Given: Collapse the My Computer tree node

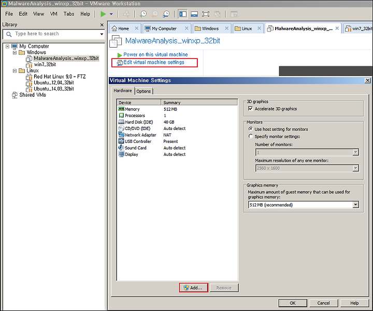Looking at the screenshot, I should coord(7,46).
